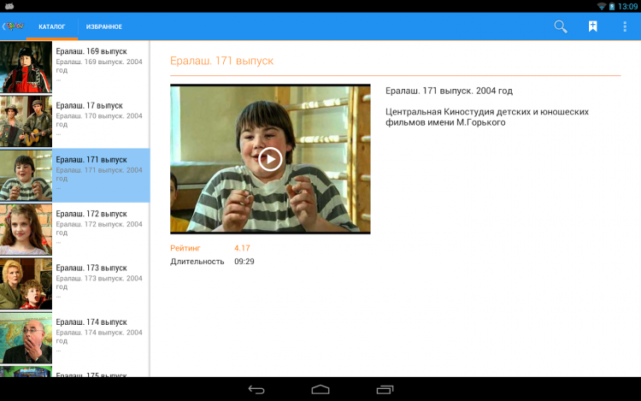Select Ералаш. 169 выпуск in the list
Image resolution: width=641 pixels, height=401 pixels.
pyautogui.click(x=75, y=67)
